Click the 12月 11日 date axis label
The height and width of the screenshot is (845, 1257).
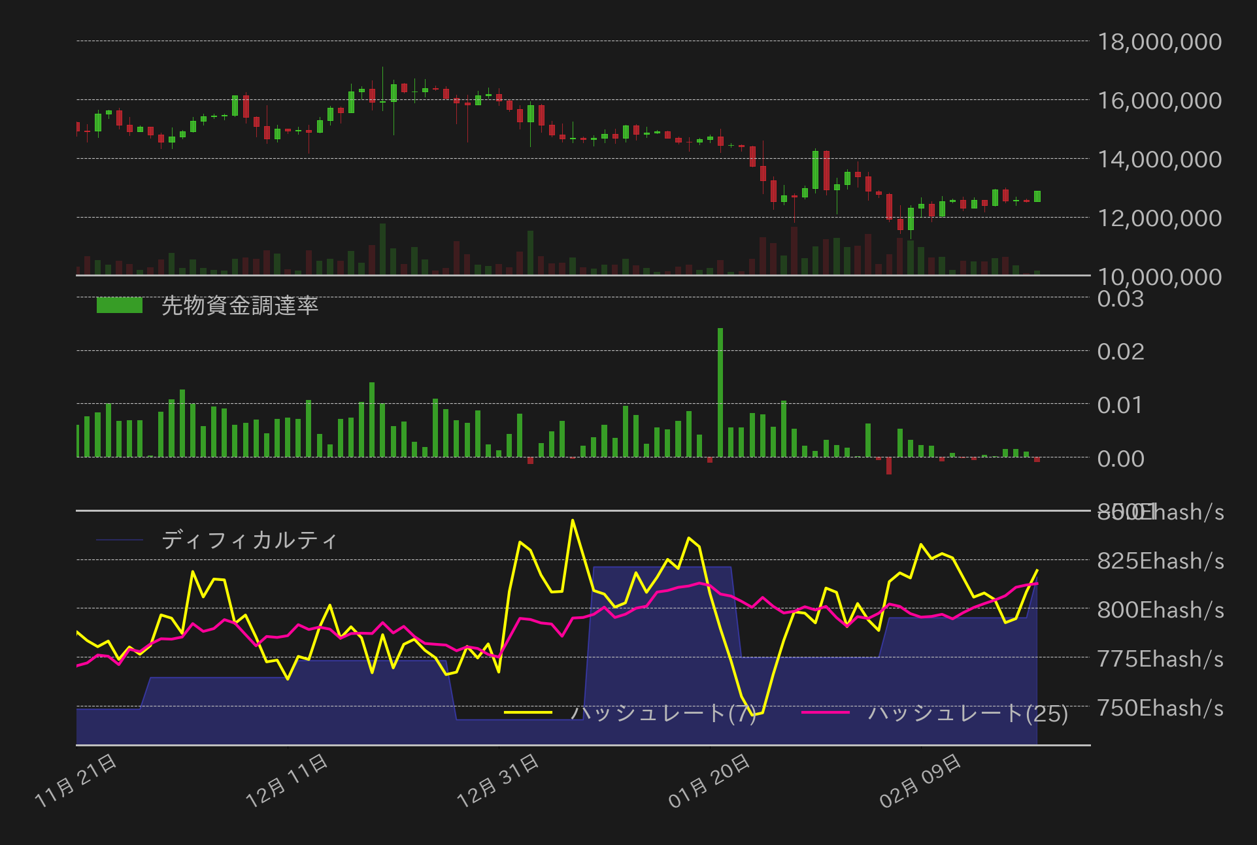point(287,780)
